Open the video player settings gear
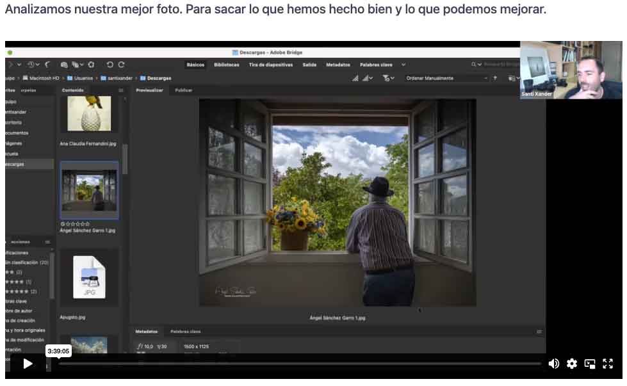 572,364
